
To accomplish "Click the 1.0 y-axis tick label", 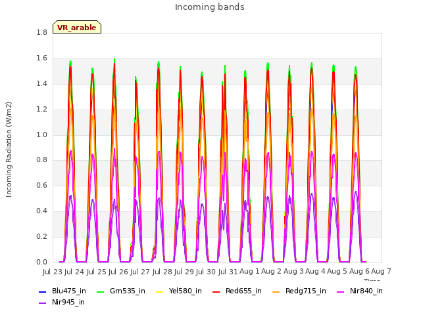I will click(41, 135).
